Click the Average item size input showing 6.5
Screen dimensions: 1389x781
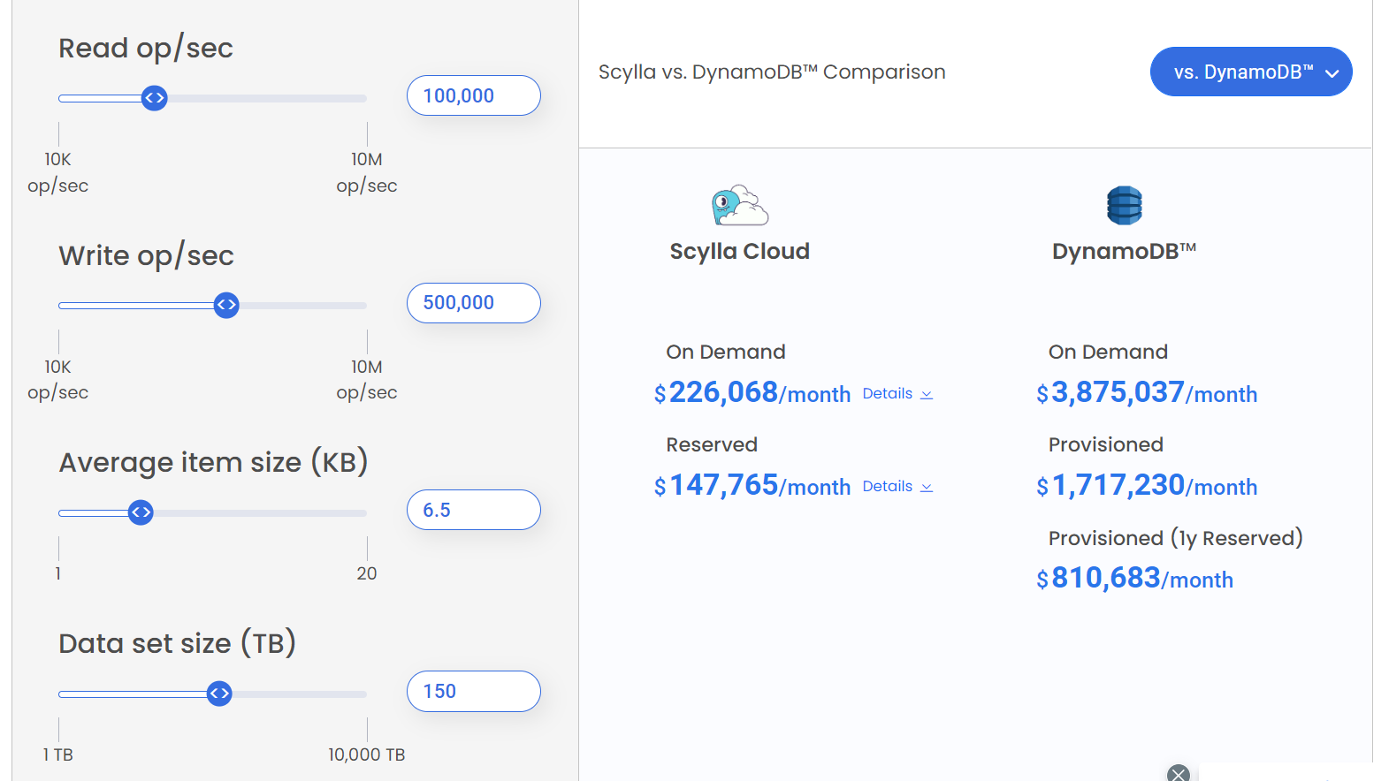[474, 510]
